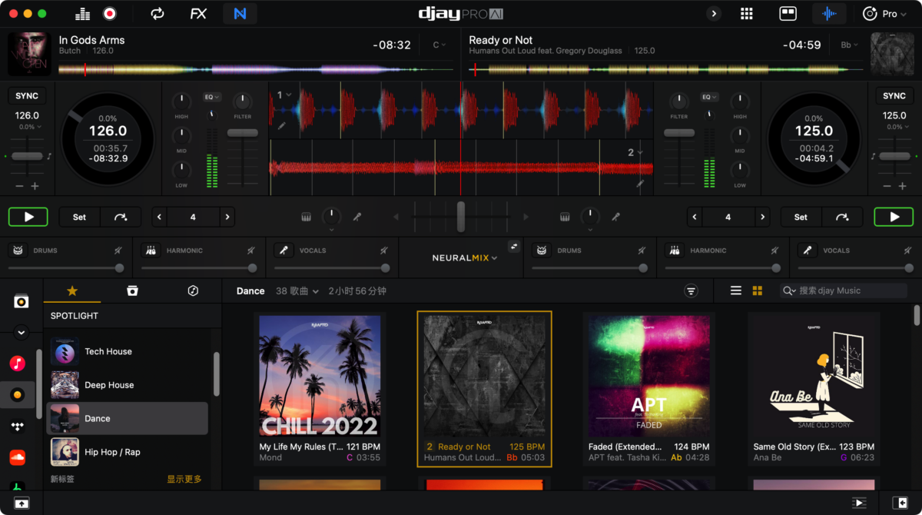Select the Faded (Extended) album cover

click(x=648, y=375)
